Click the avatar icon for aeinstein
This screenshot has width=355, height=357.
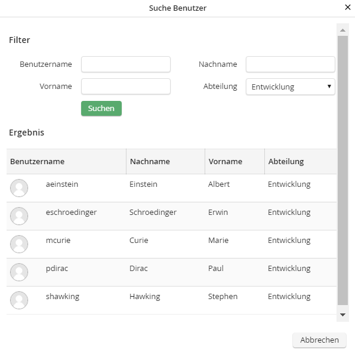[x=19, y=188]
